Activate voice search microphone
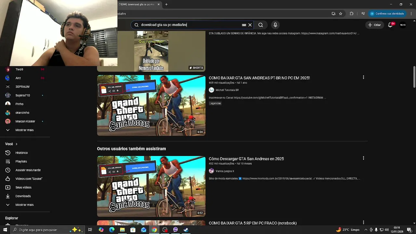Viewport: 416px width, 234px height. click(275, 25)
